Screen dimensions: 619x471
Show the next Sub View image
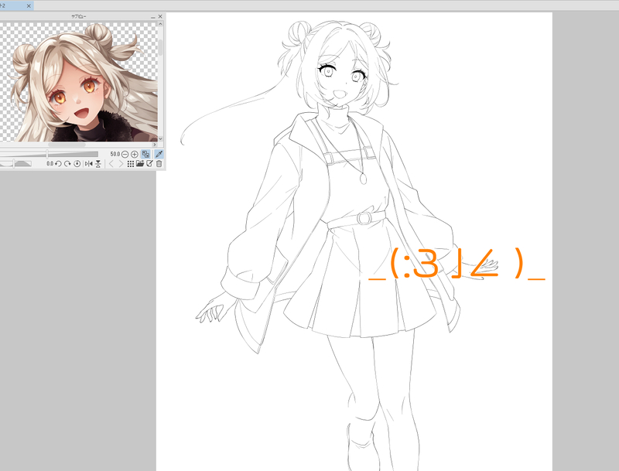(x=121, y=164)
